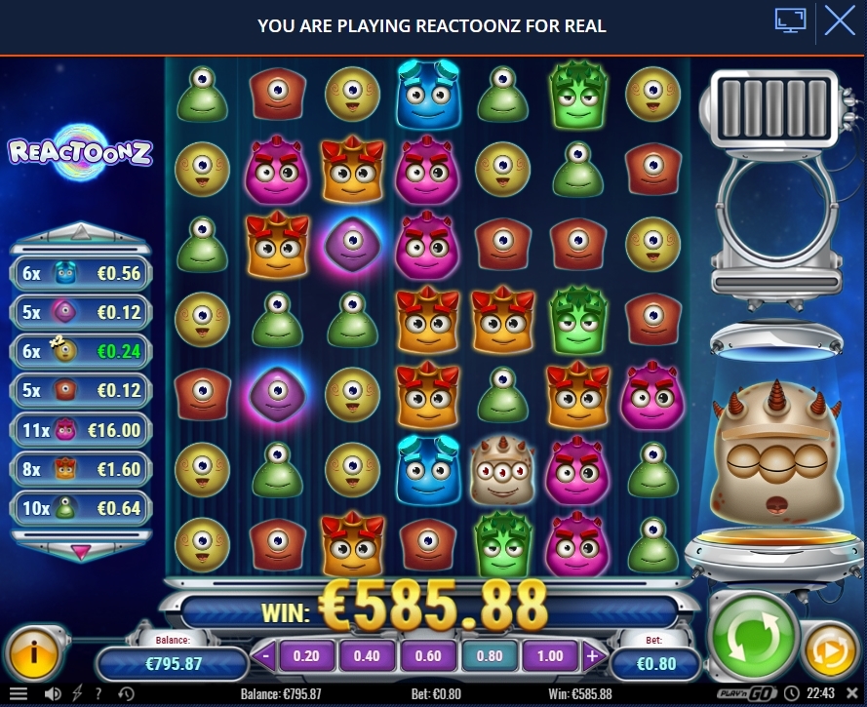Image resolution: width=867 pixels, height=707 pixels.
Task: Mute the game sound speaker icon
Action: pyautogui.click(x=53, y=693)
